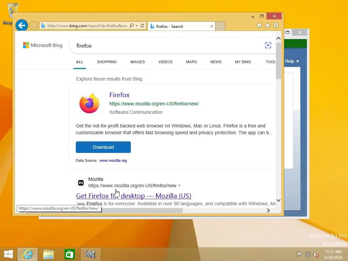Open address bar autocomplete dropdown arrow

coord(137,26)
